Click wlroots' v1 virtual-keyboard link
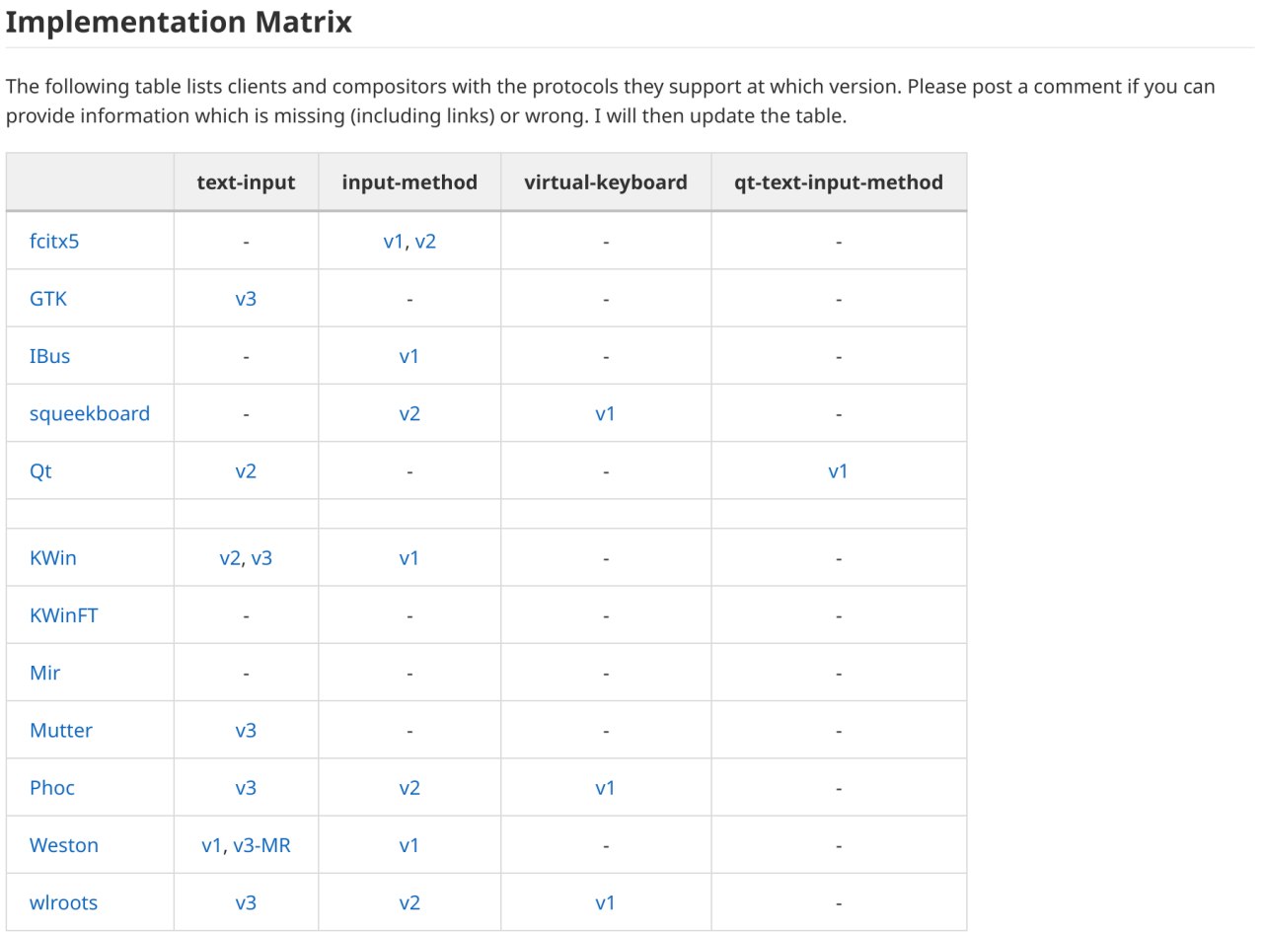 [605, 902]
